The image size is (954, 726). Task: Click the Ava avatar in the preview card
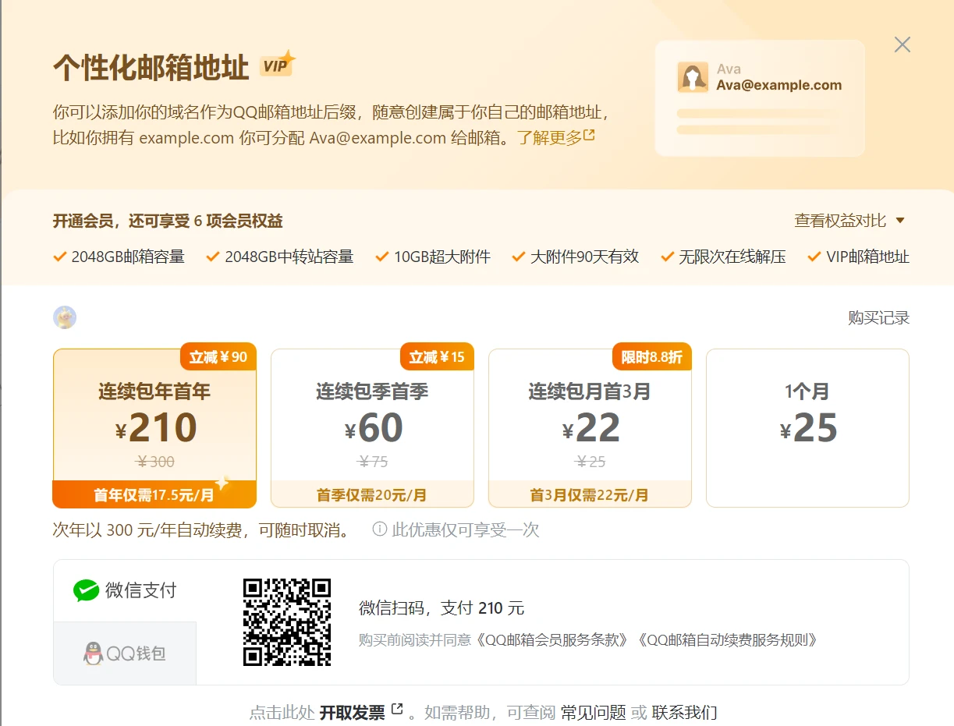tap(693, 77)
